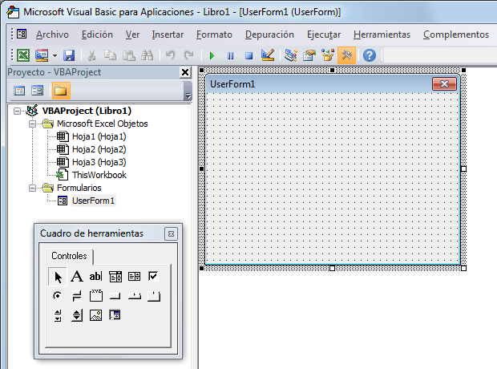This screenshot has height=369, width=497.
Task: Choose the ScrollBar control in toolbox
Action: click(58, 315)
